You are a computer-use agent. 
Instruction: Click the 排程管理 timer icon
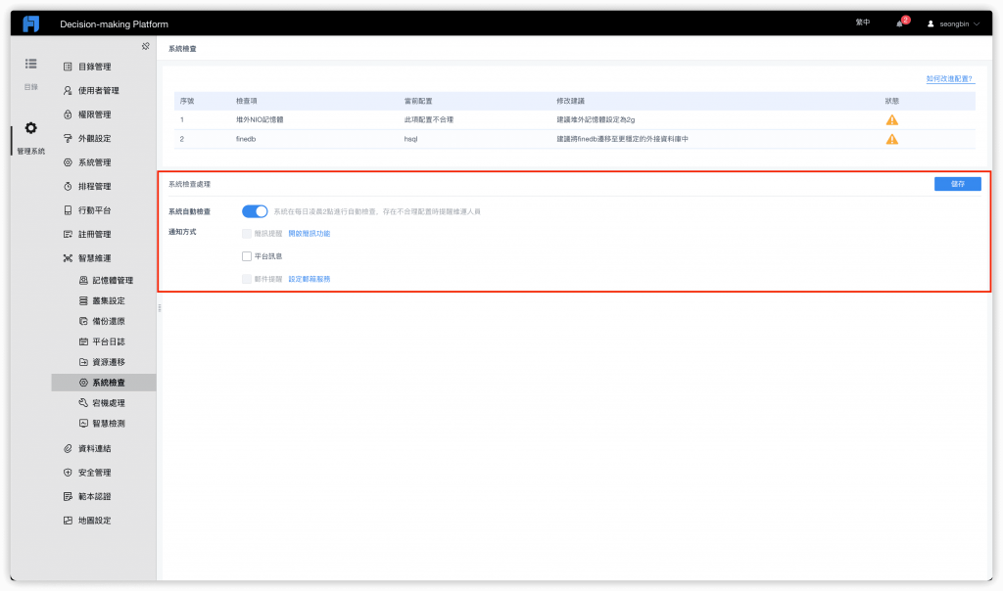(x=68, y=187)
